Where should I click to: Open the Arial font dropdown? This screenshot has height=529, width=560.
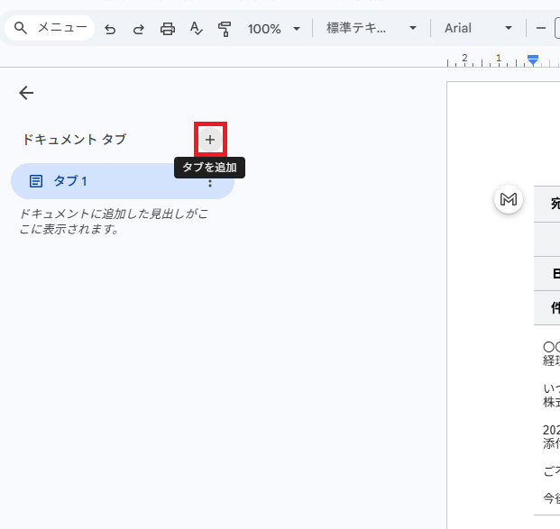478,28
